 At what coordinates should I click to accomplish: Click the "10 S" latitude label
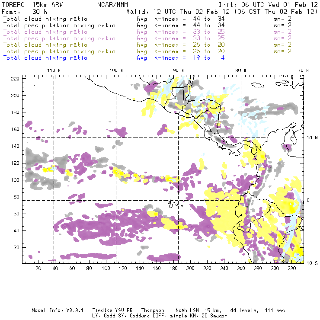pyautogui.click(x=312, y=263)
